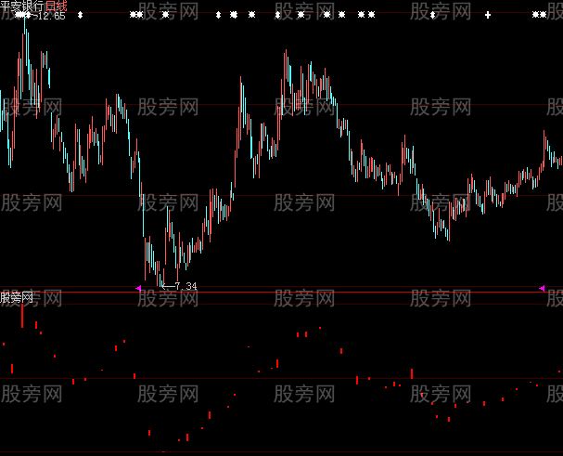Click the candlestick at the 7.34 low
The height and width of the screenshot is (456, 563).
pos(162,277)
